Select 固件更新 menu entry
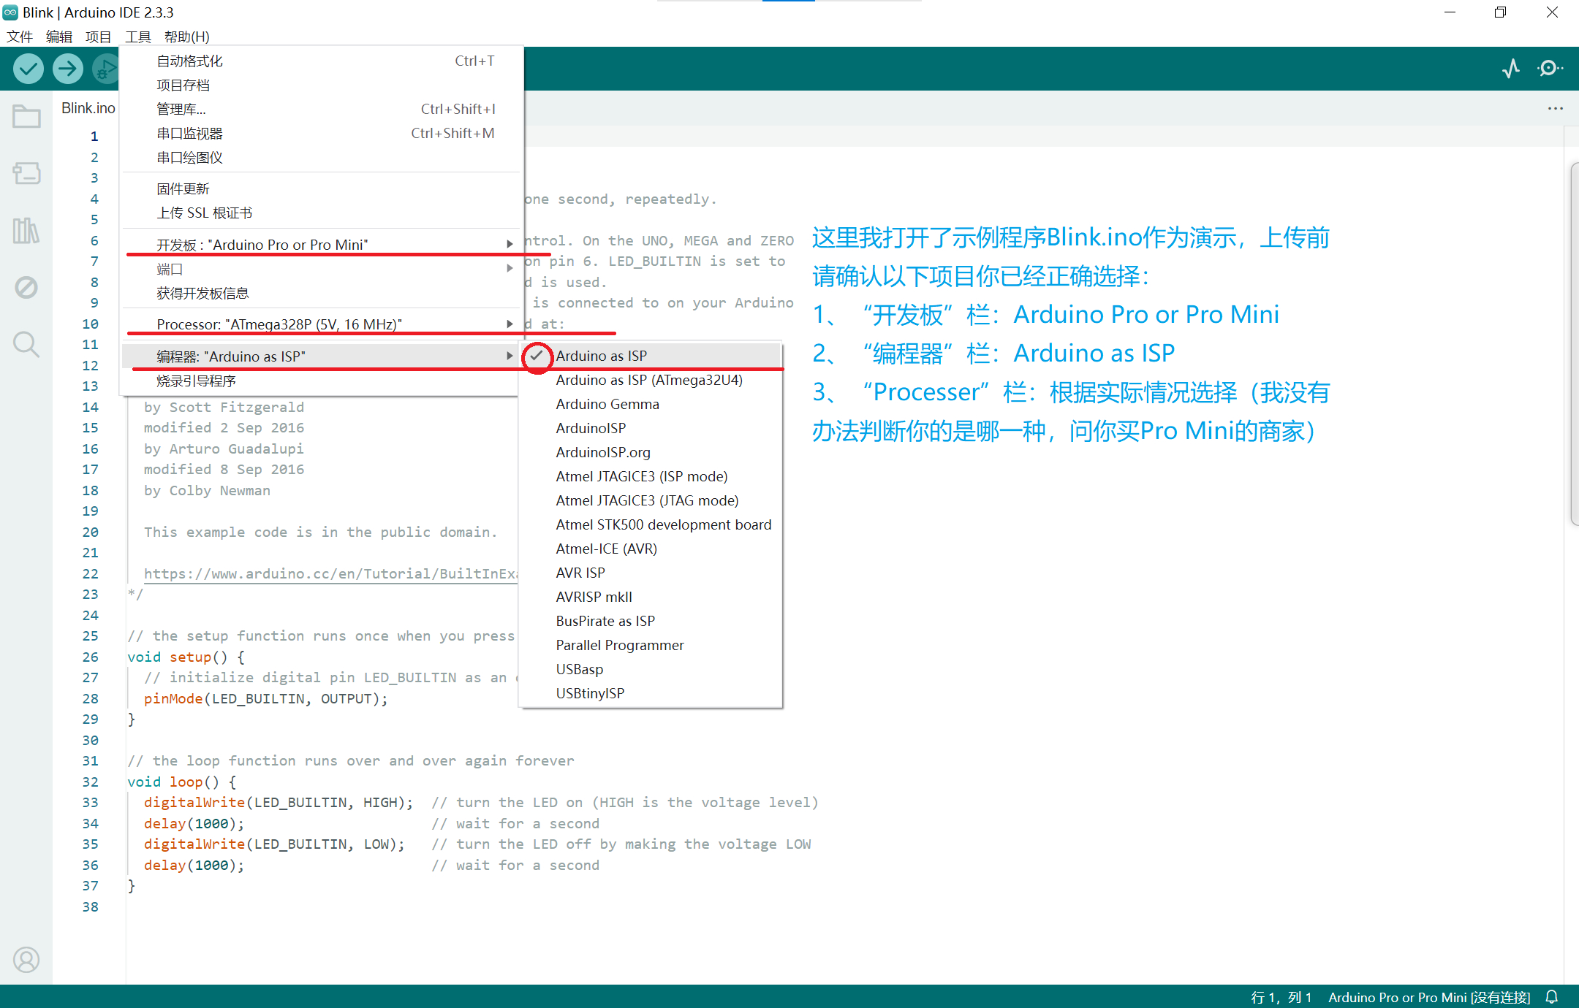Viewport: 1579px width, 1008px height. click(322, 189)
